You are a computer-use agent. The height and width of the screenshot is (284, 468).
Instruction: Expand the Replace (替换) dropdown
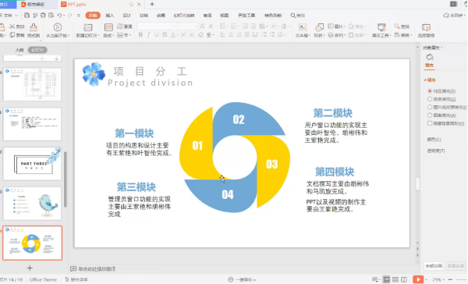click(x=403, y=35)
